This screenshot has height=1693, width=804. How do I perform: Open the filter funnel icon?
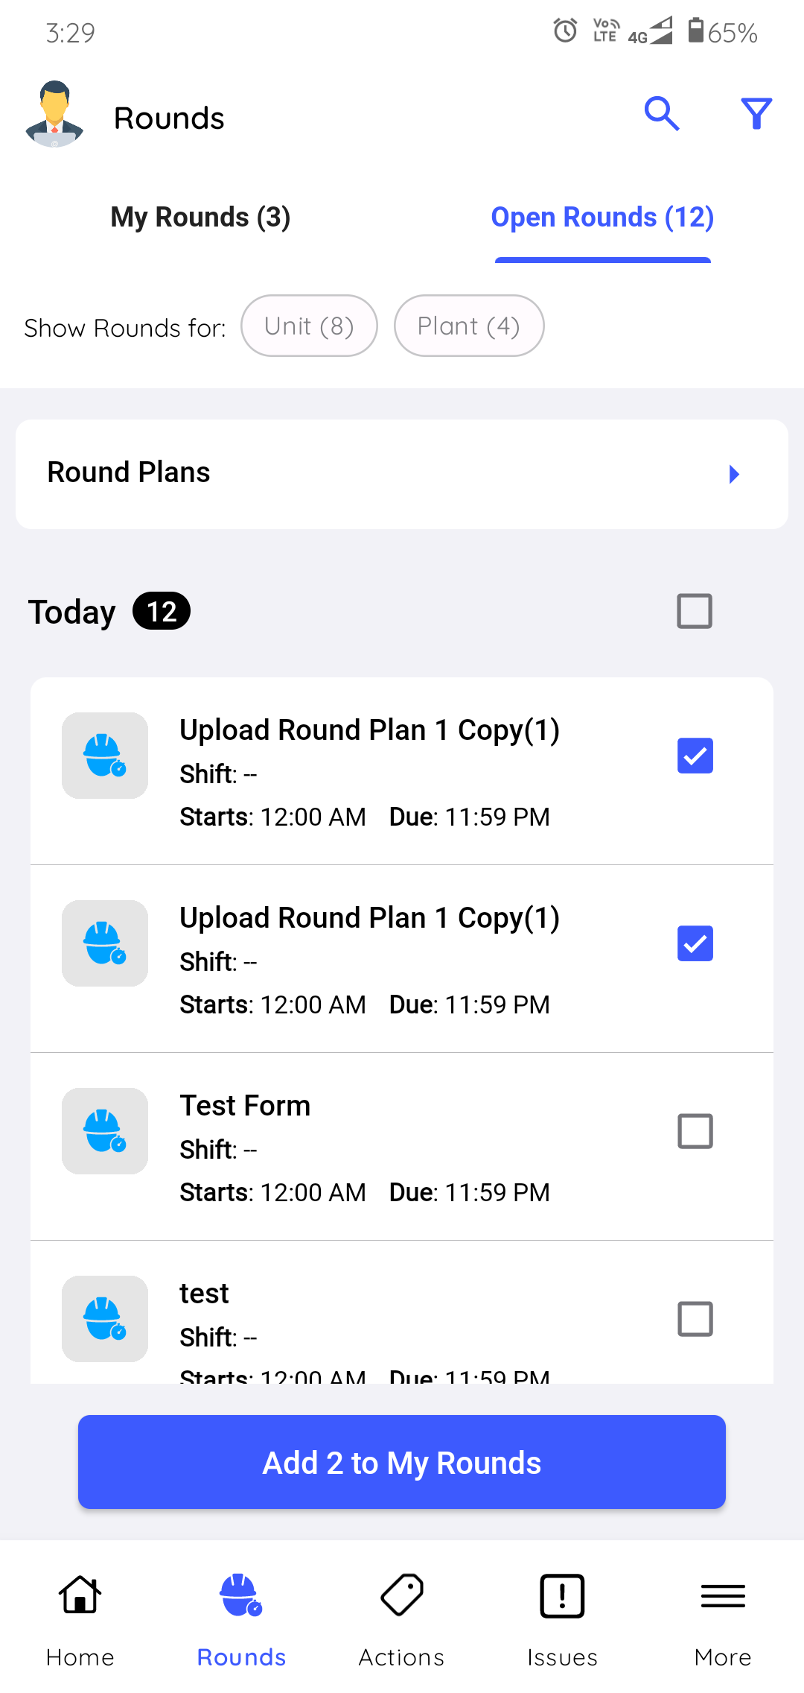pyautogui.click(x=756, y=114)
